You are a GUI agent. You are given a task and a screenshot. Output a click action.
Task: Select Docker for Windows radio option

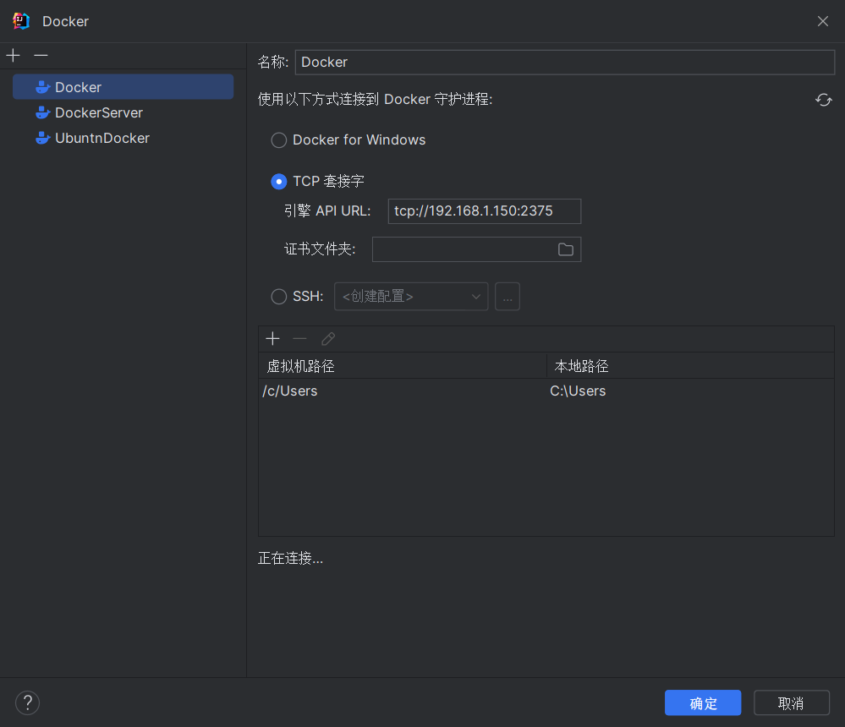[x=278, y=140]
